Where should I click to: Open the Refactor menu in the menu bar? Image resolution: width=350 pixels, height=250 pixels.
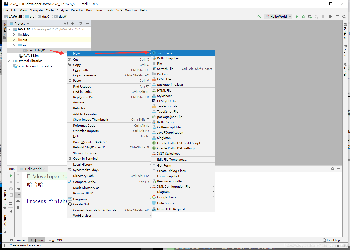coord(77,10)
